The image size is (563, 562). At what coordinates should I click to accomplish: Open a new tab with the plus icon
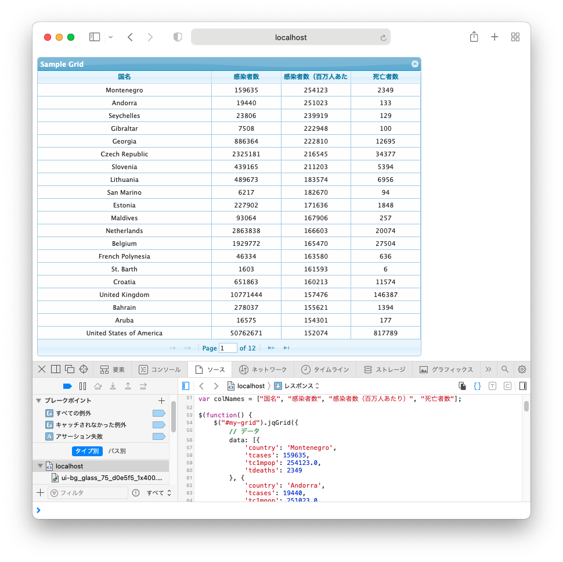coord(495,37)
